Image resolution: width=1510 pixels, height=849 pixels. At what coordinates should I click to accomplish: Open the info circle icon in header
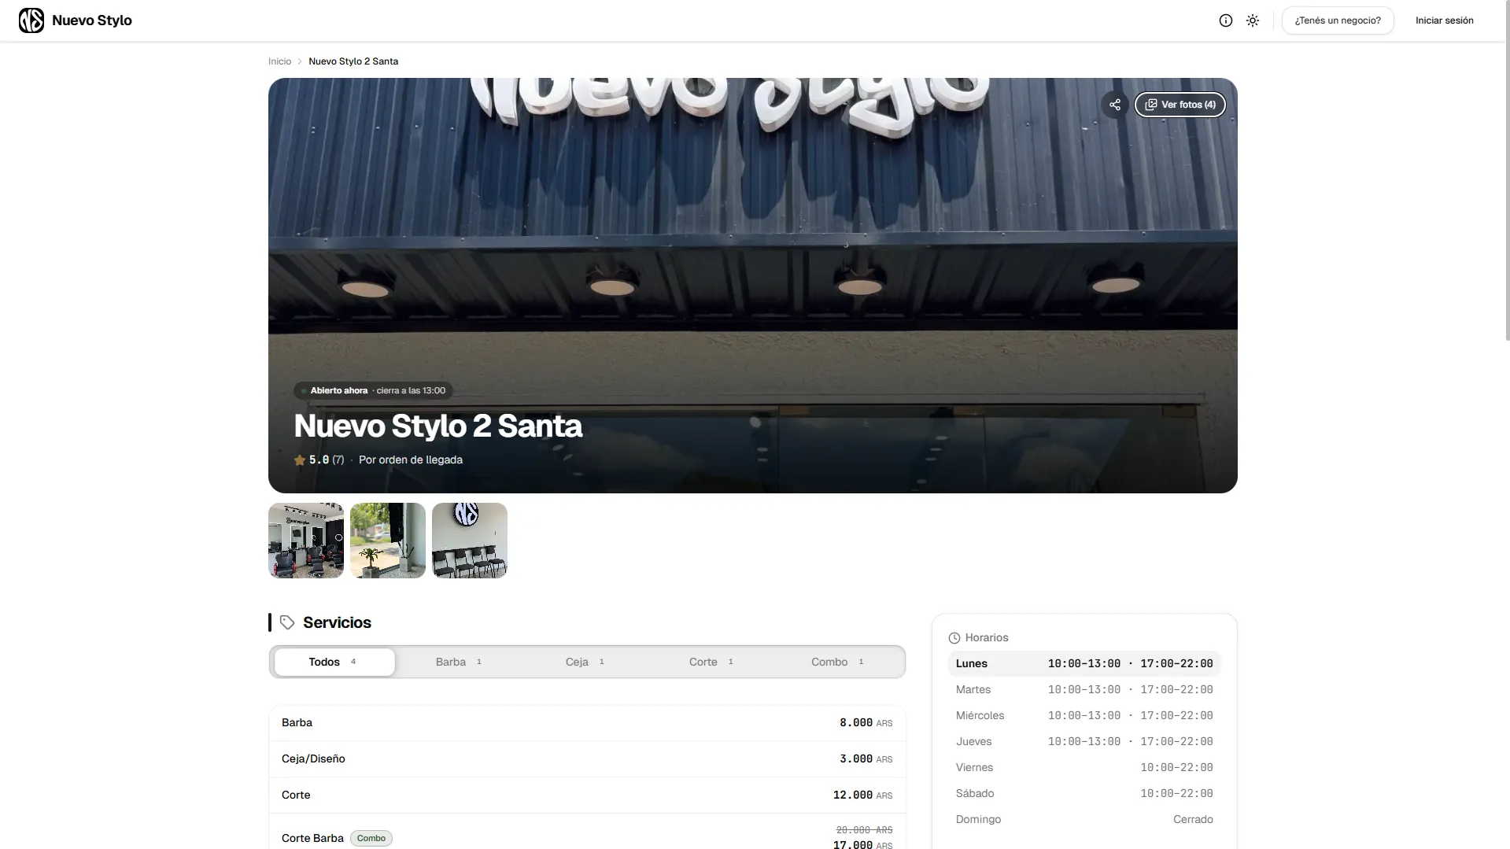[x=1226, y=20]
